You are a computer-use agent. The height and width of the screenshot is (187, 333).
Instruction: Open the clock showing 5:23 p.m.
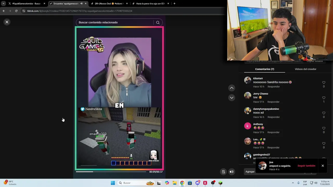[325, 183]
